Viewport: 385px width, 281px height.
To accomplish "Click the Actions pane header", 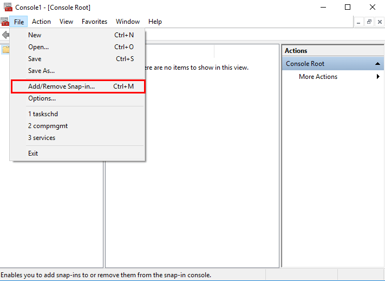I will (x=332, y=51).
